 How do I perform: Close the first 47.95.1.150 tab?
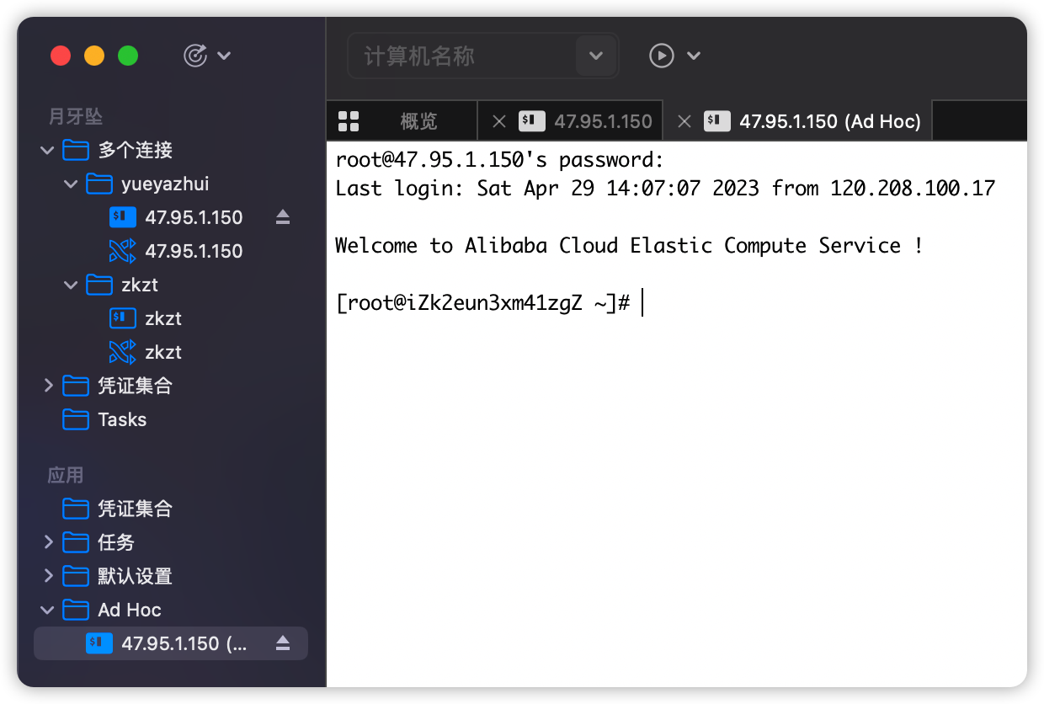point(499,121)
